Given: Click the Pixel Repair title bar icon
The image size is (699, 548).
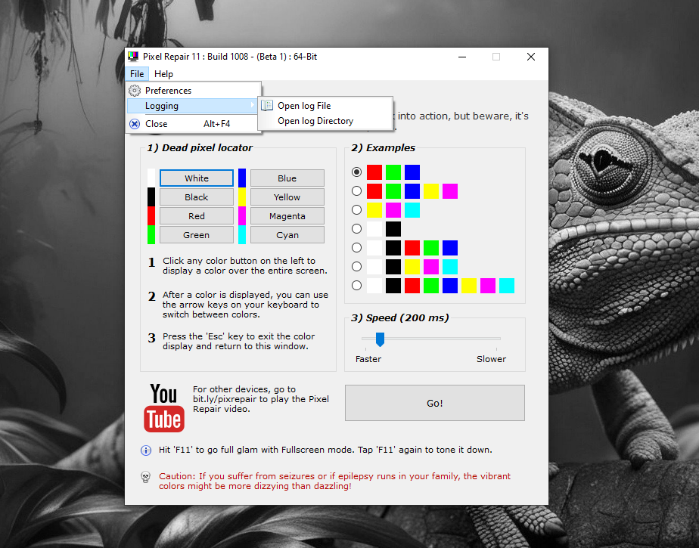Looking at the screenshot, I should [x=133, y=57].
